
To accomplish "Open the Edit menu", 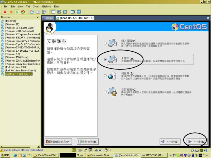I will coord(13,7).
